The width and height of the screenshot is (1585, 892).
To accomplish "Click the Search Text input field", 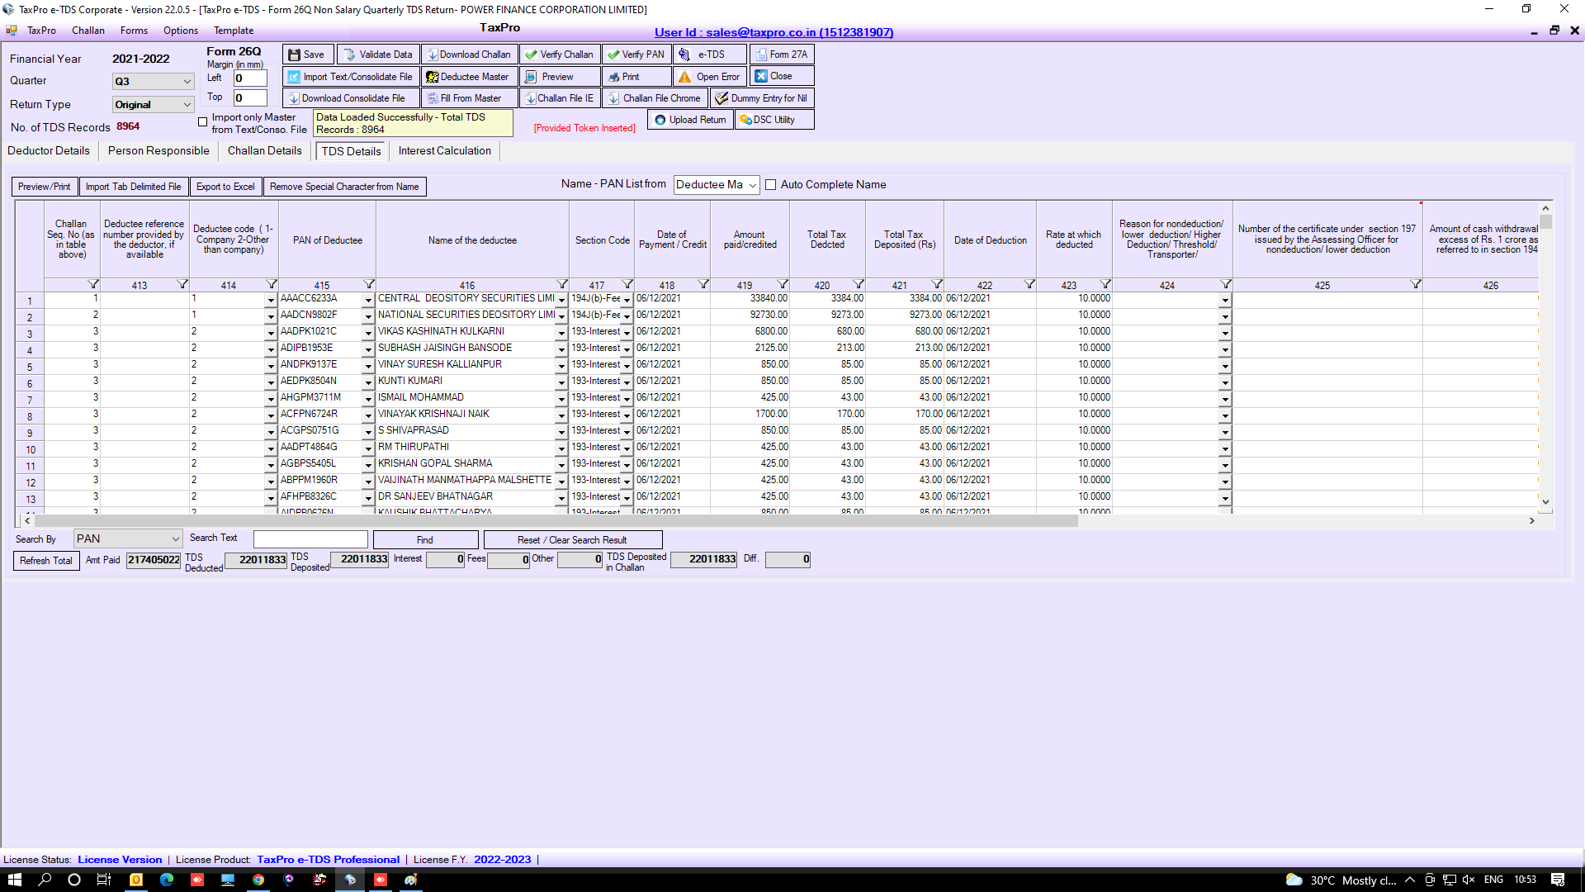I will point(310,539).
